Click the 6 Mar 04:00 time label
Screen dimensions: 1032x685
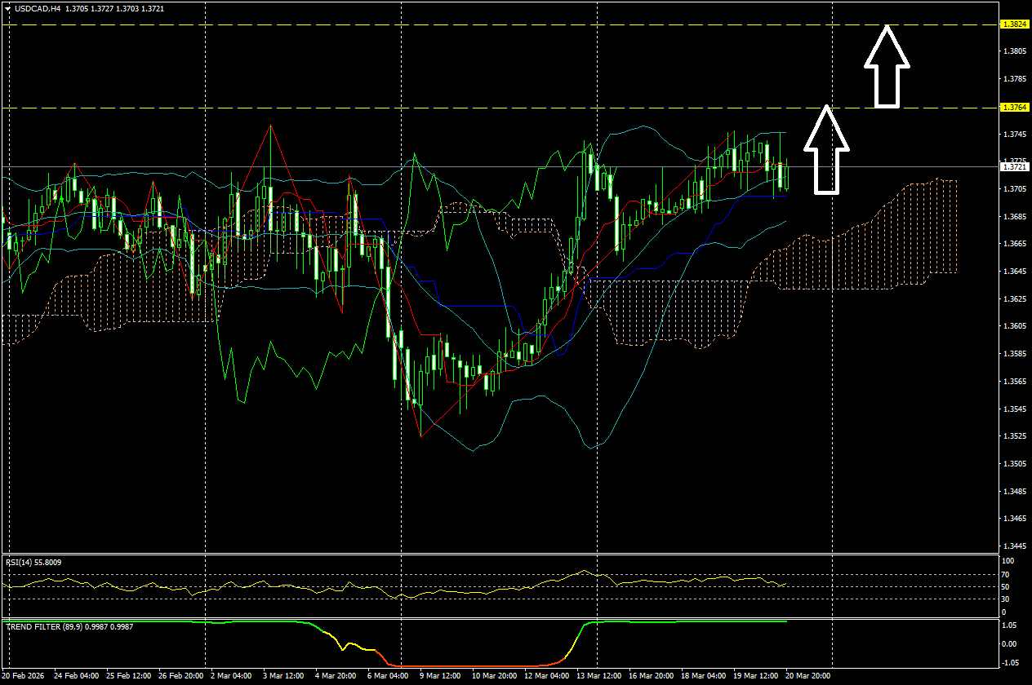coord(388,676)
